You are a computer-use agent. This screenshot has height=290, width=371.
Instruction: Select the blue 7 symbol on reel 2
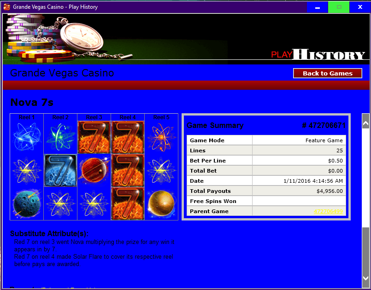60,170
